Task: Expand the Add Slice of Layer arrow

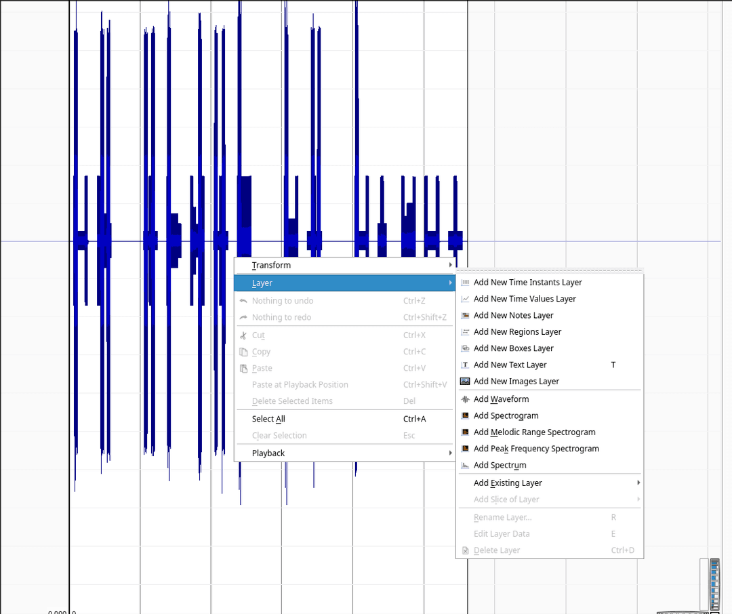Action: (x=638, y=499)
